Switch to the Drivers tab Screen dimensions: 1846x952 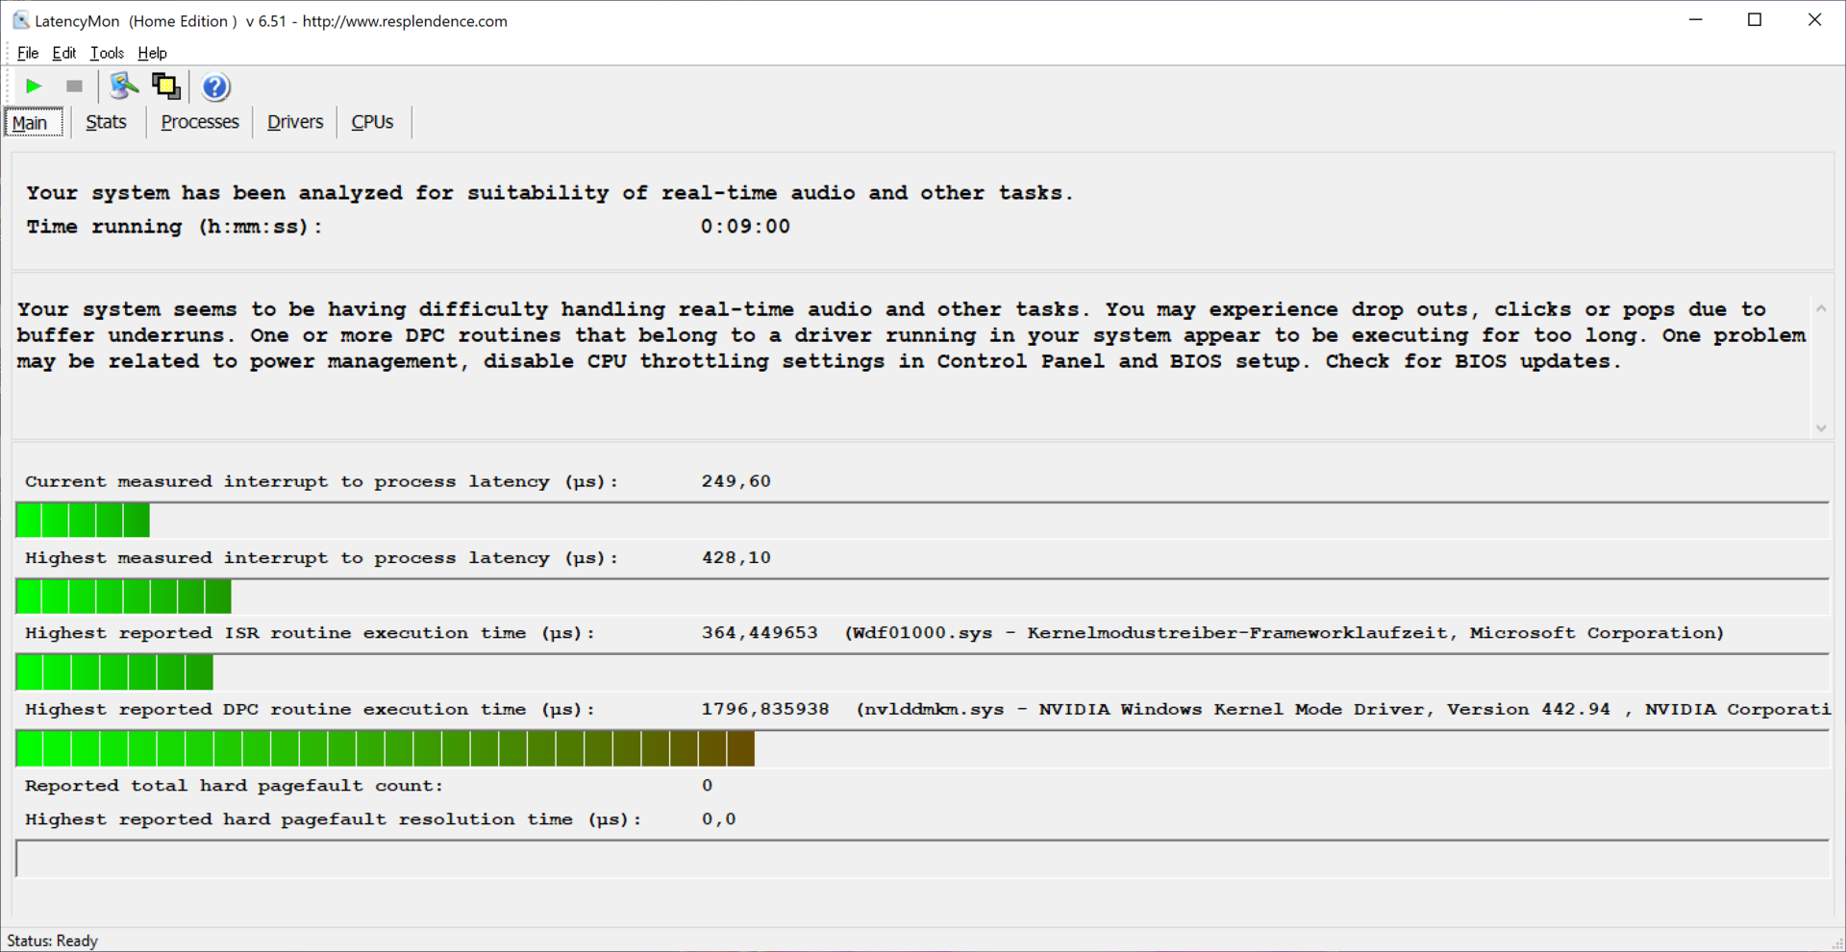click(295, 122)
